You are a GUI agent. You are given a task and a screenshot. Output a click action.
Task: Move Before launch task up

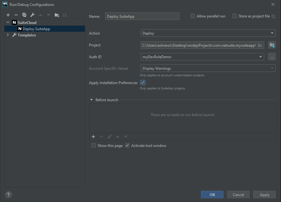(118, 137)
